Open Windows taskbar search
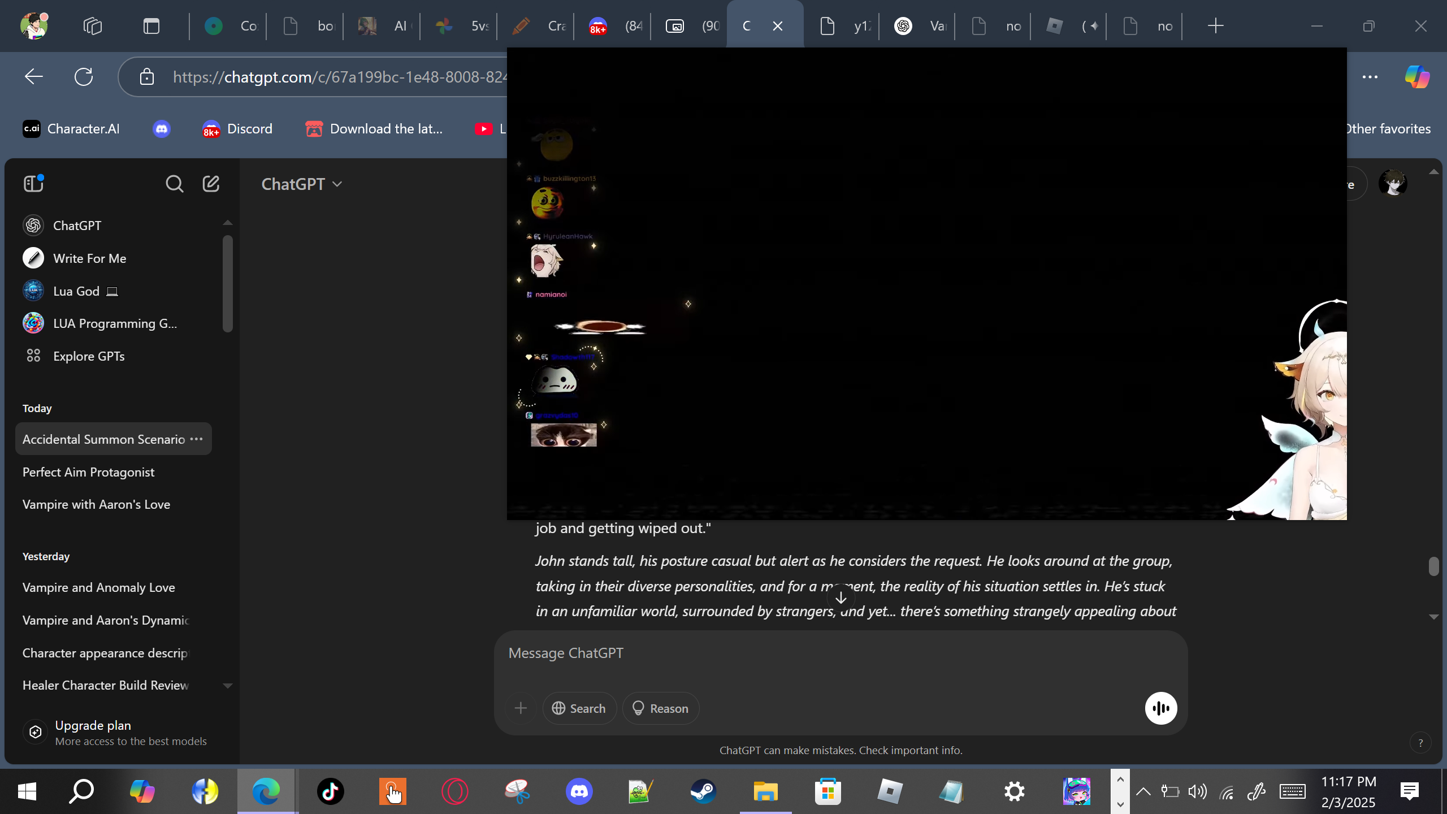This screenshot has height=814, width=1447. 81,791
